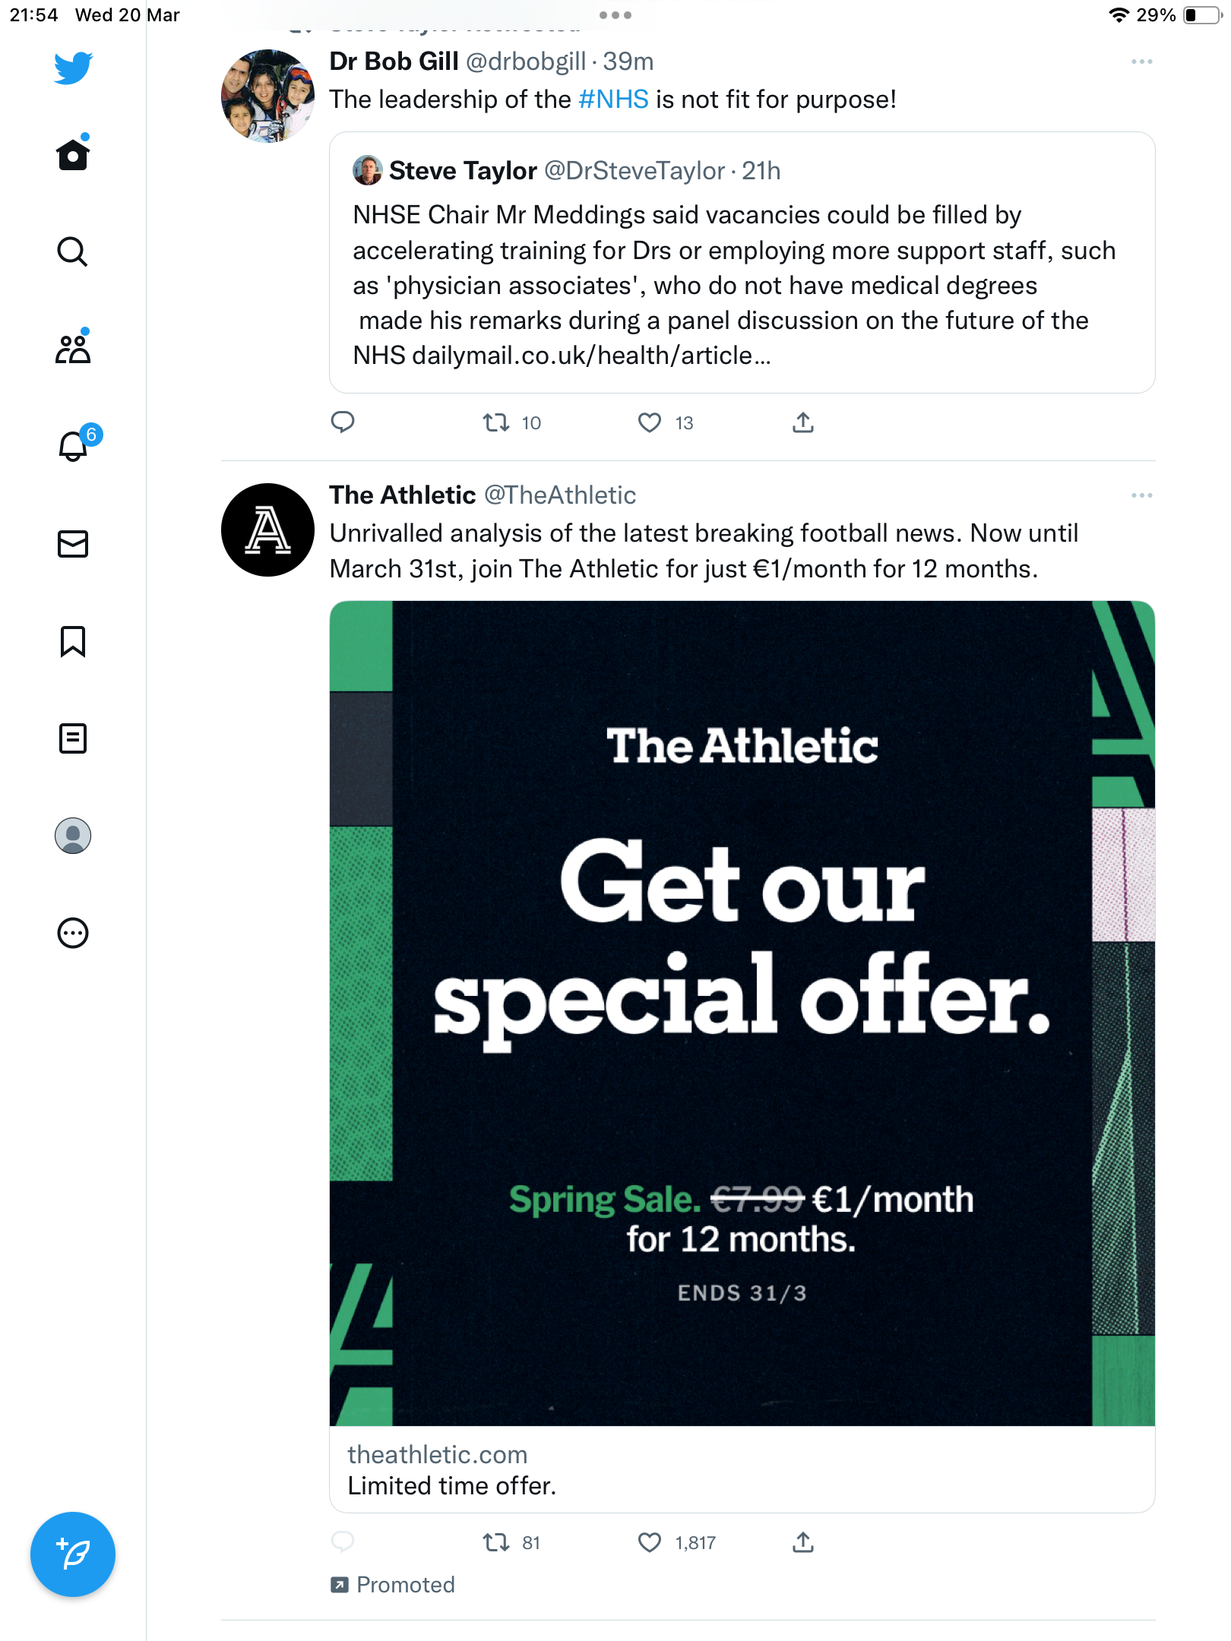Viewport: 1231px width, 1641px height.
Task: Open theathletic.com link card footer
Action: coord(742,1470)
